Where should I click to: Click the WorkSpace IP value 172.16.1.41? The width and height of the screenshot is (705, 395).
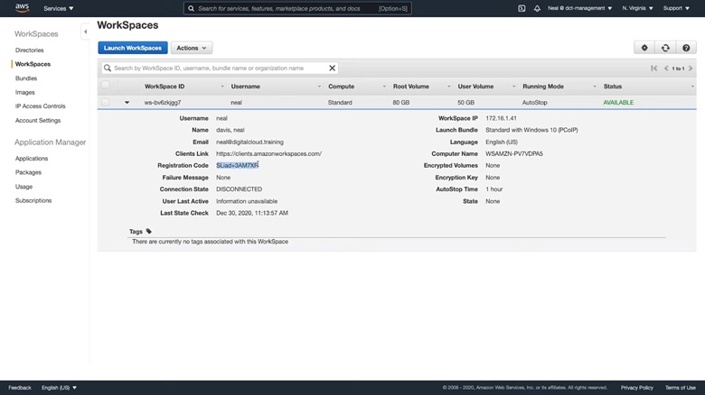pos(501,118)
